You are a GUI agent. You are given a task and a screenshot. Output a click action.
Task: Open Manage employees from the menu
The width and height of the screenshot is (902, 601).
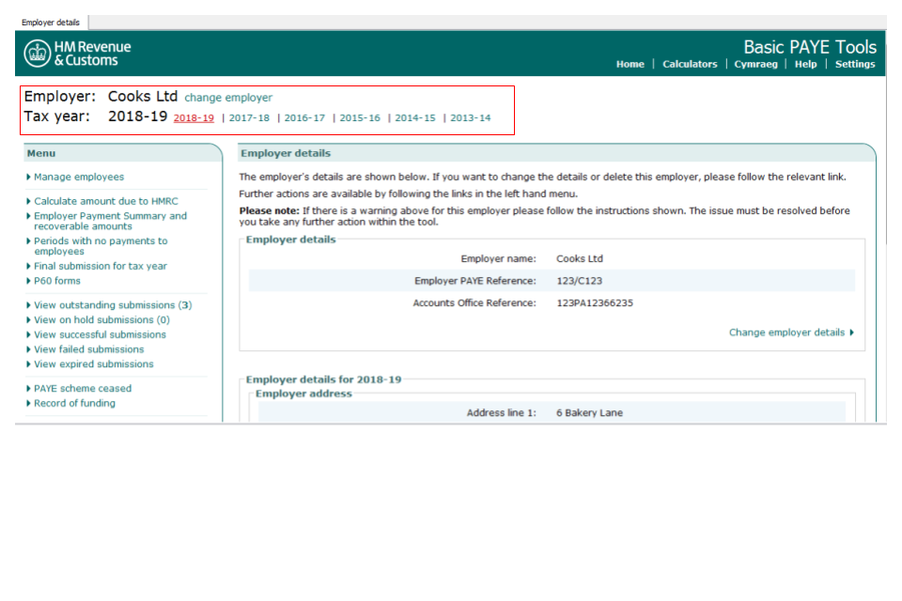point(79,177)
